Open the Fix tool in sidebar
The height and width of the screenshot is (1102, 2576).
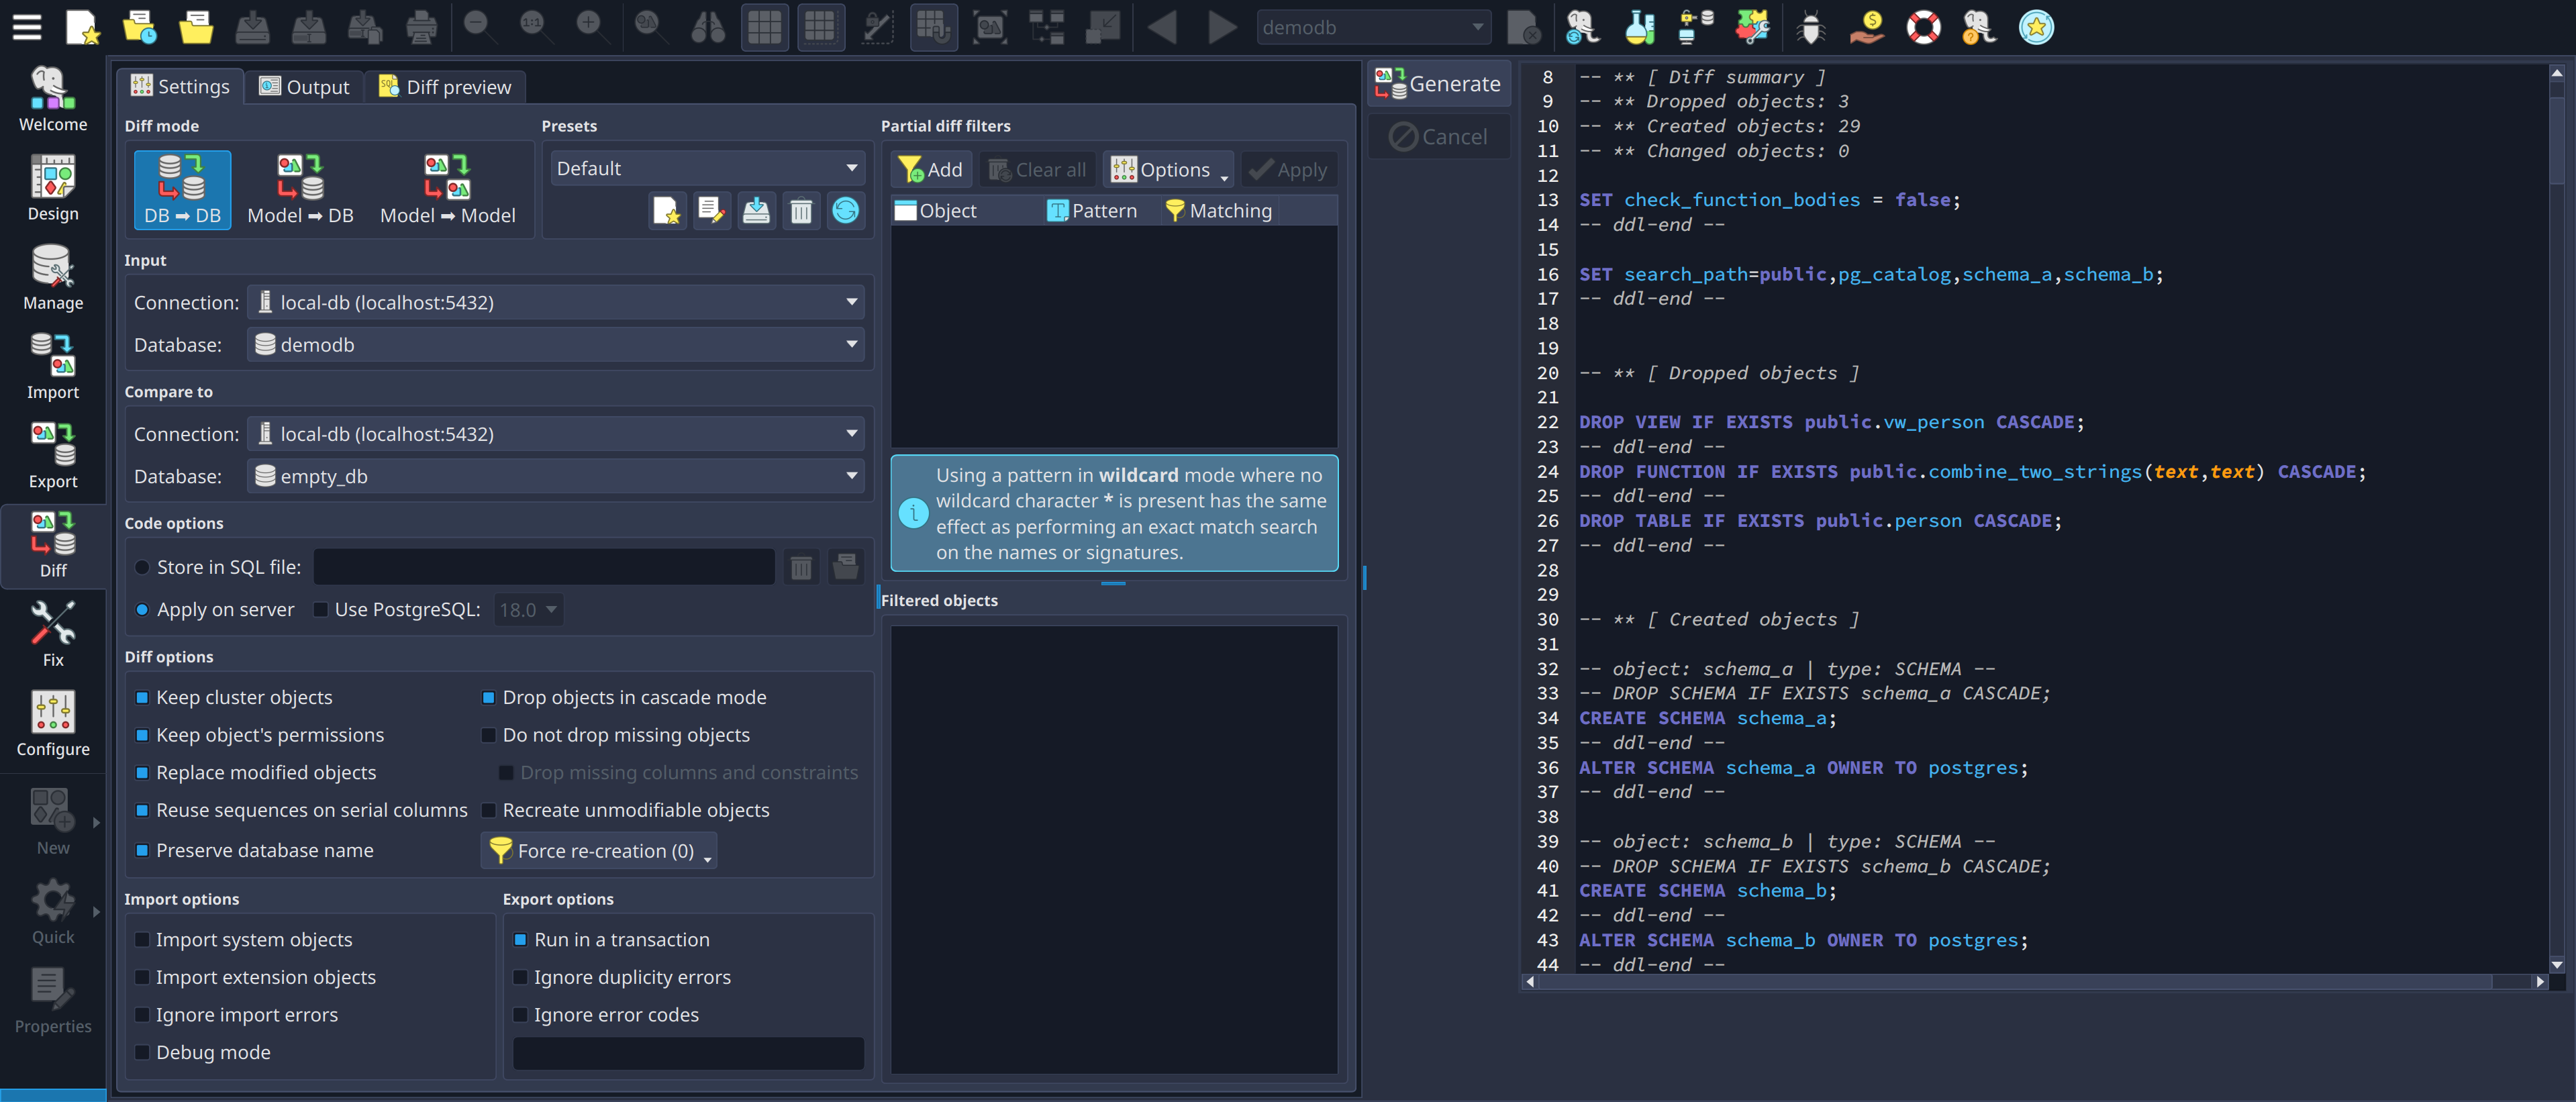click(52, 634)
